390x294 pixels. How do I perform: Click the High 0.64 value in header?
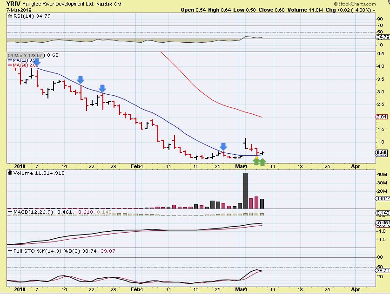[x=219, y=10]
